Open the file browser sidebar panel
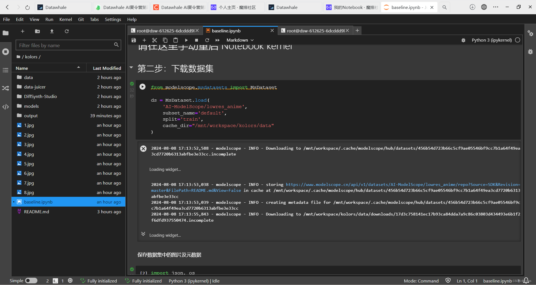This screenshot has height=285, width=536. (x=6, y=33)
